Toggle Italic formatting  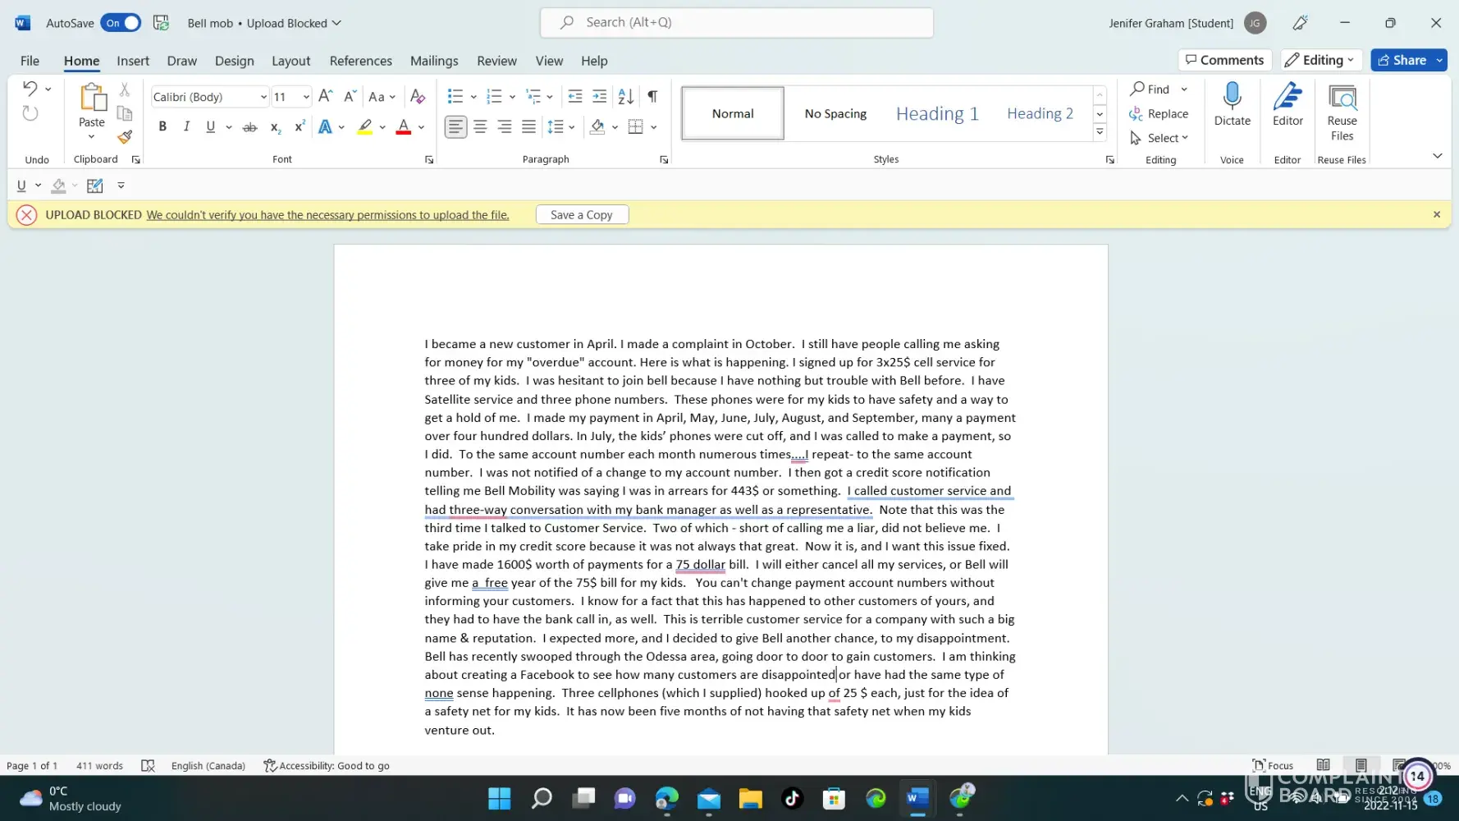[x=186, y=127]
